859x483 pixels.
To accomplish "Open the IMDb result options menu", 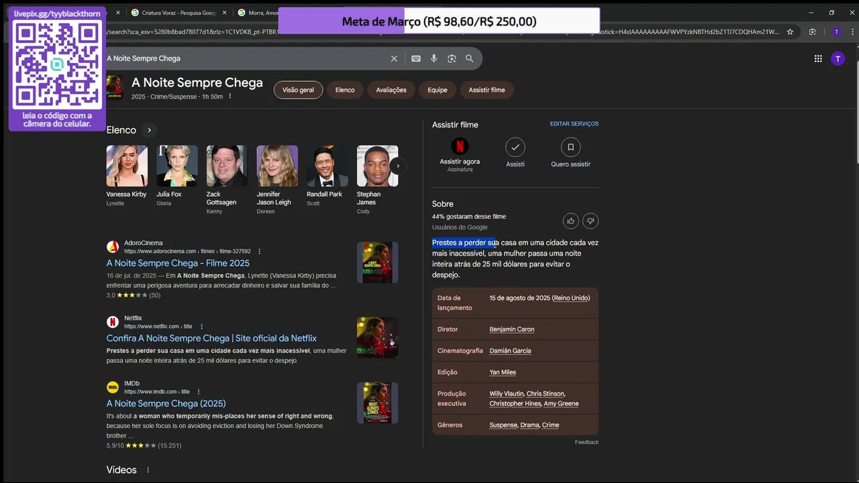I will point(198,392).
